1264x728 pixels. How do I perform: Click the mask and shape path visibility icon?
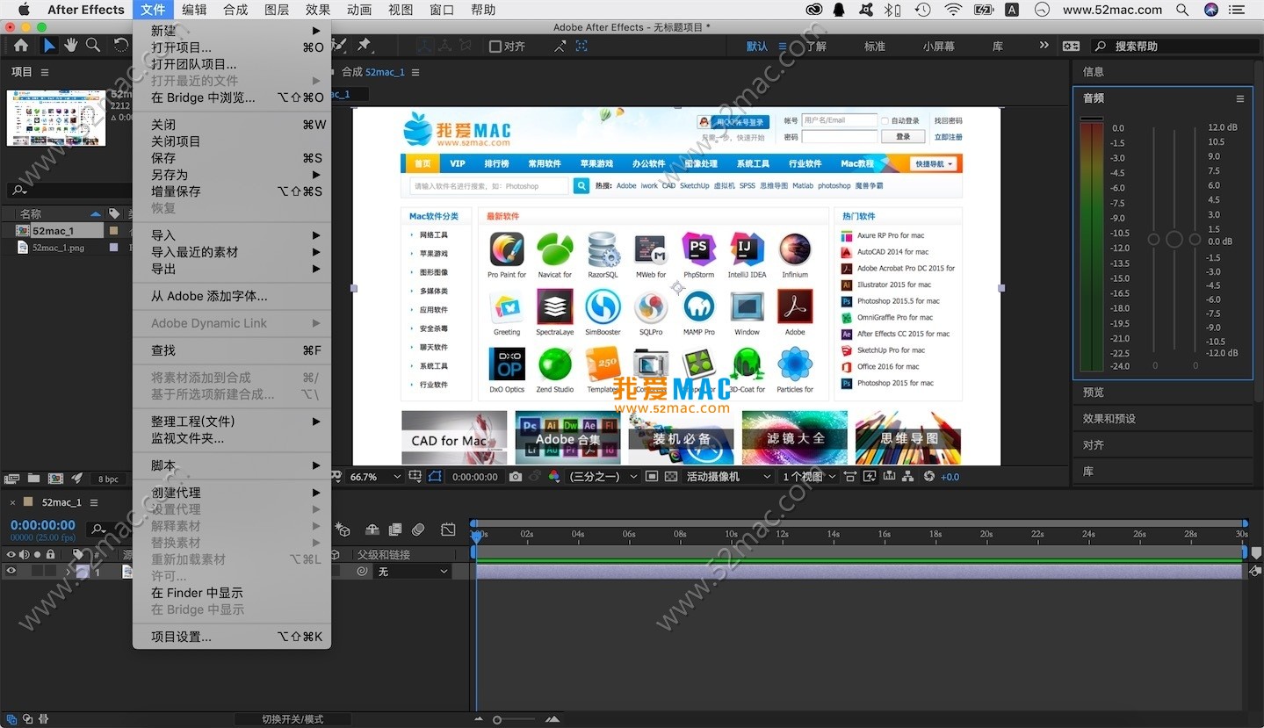[435, 477]
